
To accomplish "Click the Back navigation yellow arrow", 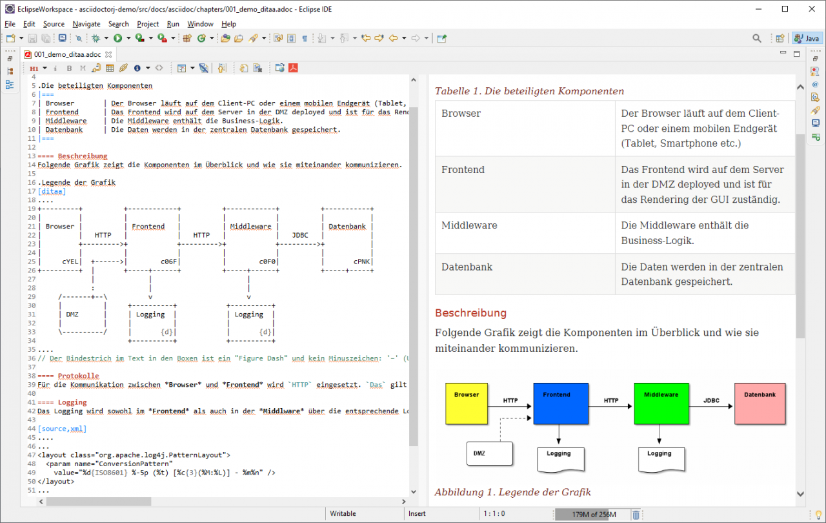I will pos(393,38).
